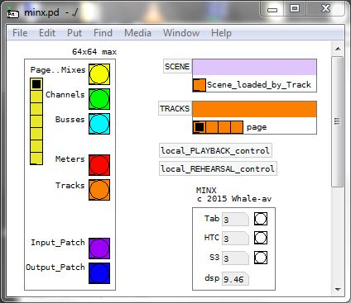Select fourth orange tracks page cell
Viewport: 351px width, 303px height.
coord(237,127)
